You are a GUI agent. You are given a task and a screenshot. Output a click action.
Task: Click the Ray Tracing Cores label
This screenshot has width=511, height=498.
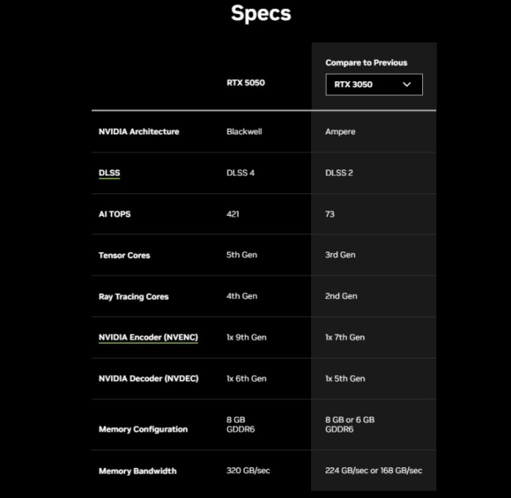tap(134, 296)
